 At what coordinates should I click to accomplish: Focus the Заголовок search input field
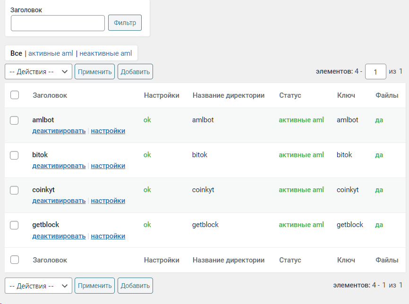coord(58,23)
